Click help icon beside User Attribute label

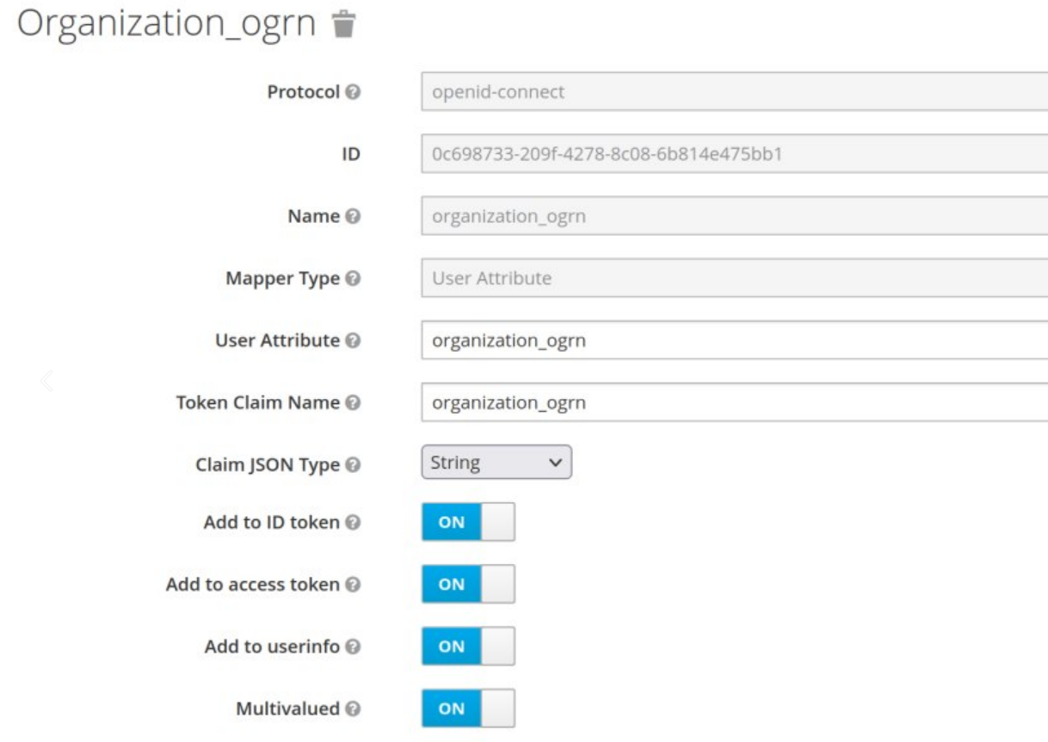point(353,340)
